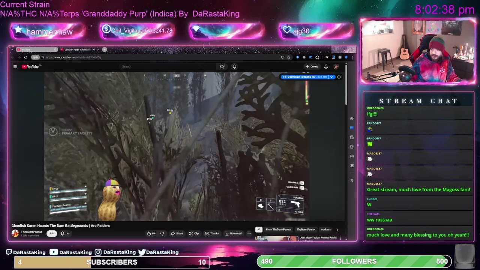Click the hammermaw latest follower label
This screenshot has height=270, width=480.
tap(49, 32)
